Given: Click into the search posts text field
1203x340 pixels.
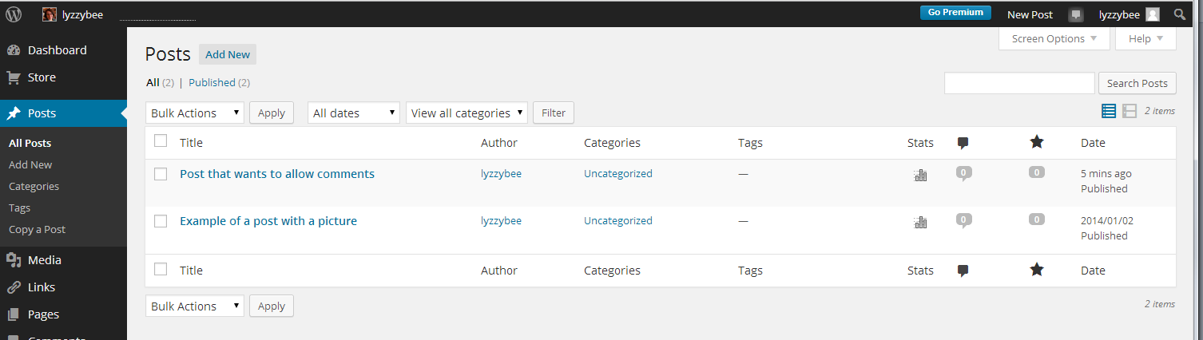Looking at the screenshot, I should (x=1018, y=83).
